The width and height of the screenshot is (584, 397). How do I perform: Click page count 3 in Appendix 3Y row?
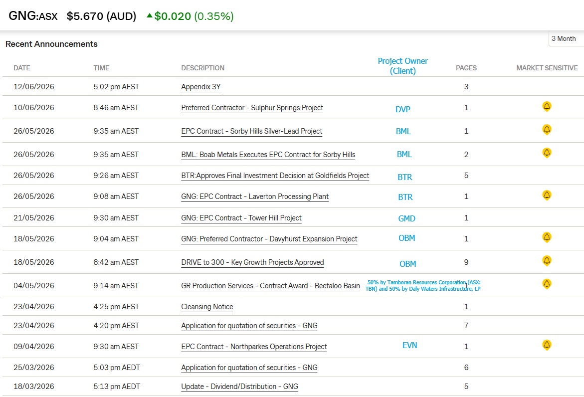[x=466, y=87]
